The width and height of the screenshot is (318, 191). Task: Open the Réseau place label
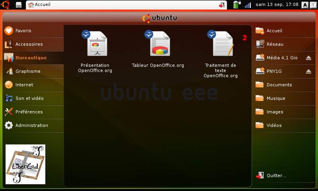(x=275, y=44)
